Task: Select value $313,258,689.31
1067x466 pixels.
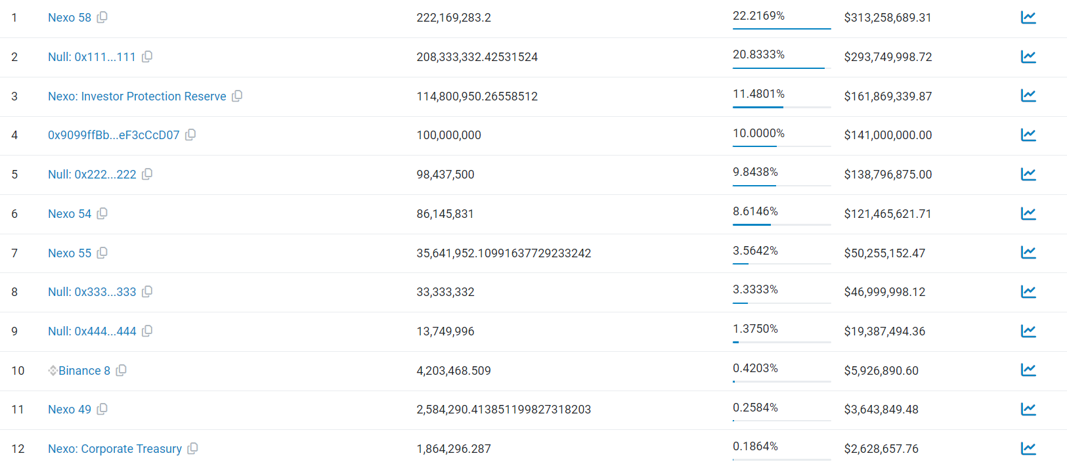Action: pos(888,18)
